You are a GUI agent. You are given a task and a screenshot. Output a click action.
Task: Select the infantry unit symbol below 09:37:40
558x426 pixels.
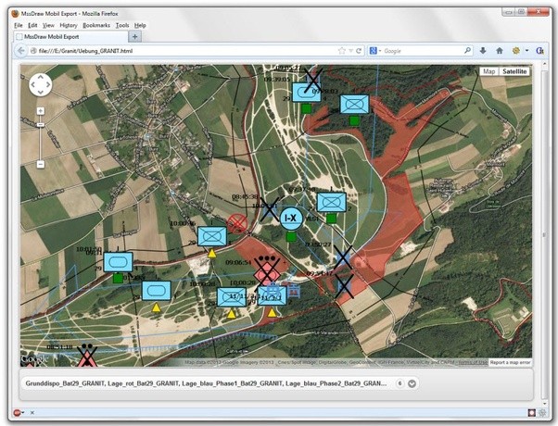[x=331, y=202]
